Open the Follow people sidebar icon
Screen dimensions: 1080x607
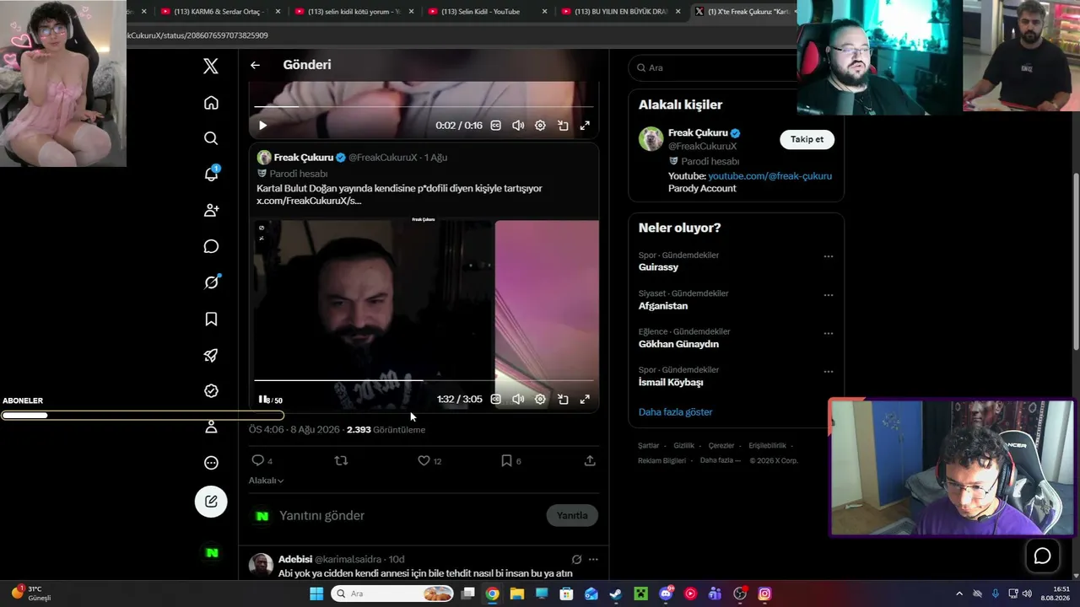211,210
